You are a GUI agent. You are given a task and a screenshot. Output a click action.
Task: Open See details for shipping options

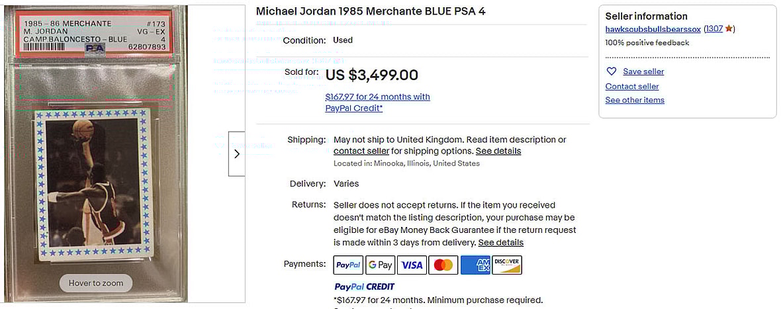(x=498, y=151)
